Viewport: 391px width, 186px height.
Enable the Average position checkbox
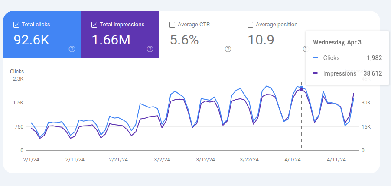click(250, 25)
